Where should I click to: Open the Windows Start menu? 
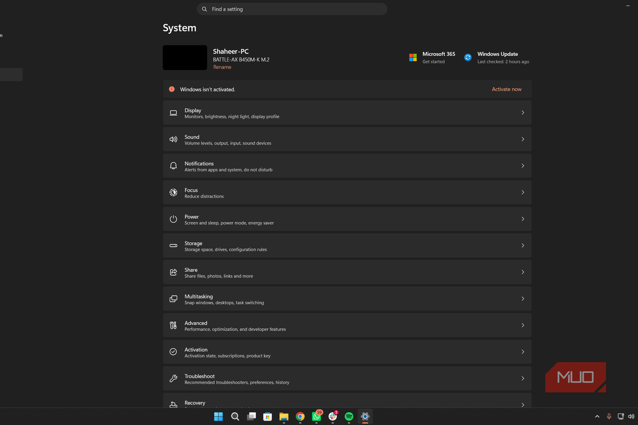[x=218, y=416]
